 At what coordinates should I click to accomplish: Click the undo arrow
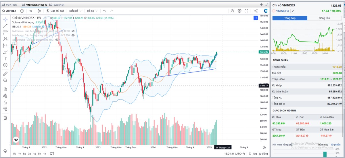point(105,11)
